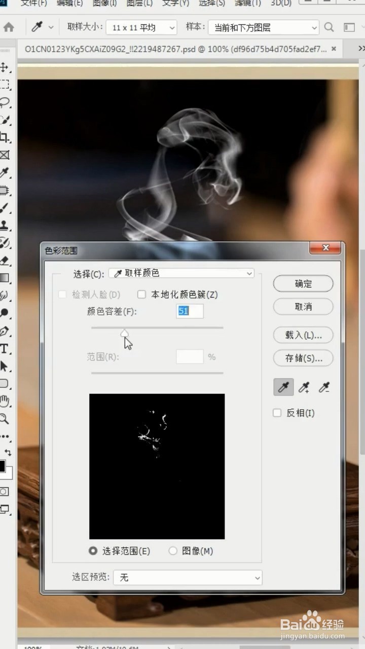Select the plain eyedropper in Color Range
Viewport: 365px width, 649px height.
coord(283,388)
